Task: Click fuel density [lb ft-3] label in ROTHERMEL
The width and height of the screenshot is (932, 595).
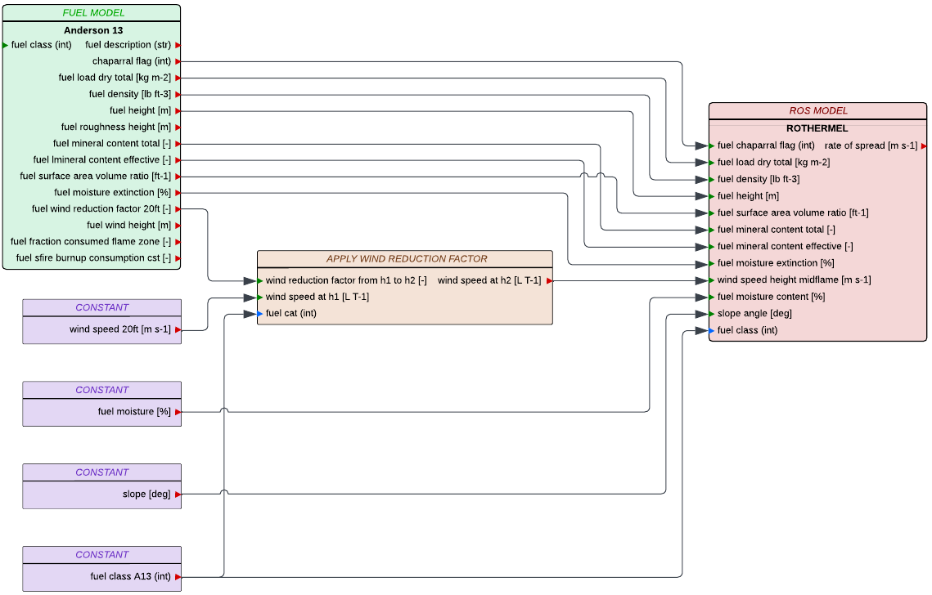Action: click(759, 179)
